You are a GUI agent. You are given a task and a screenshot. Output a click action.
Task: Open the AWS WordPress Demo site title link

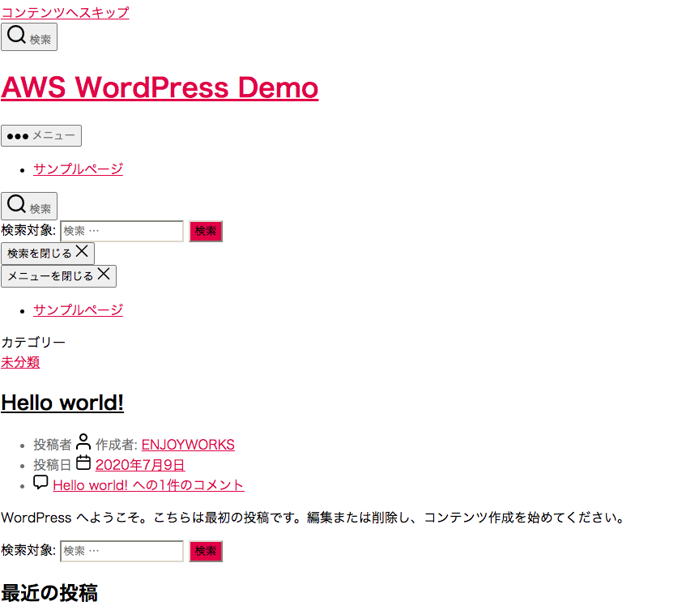[160, 87]
